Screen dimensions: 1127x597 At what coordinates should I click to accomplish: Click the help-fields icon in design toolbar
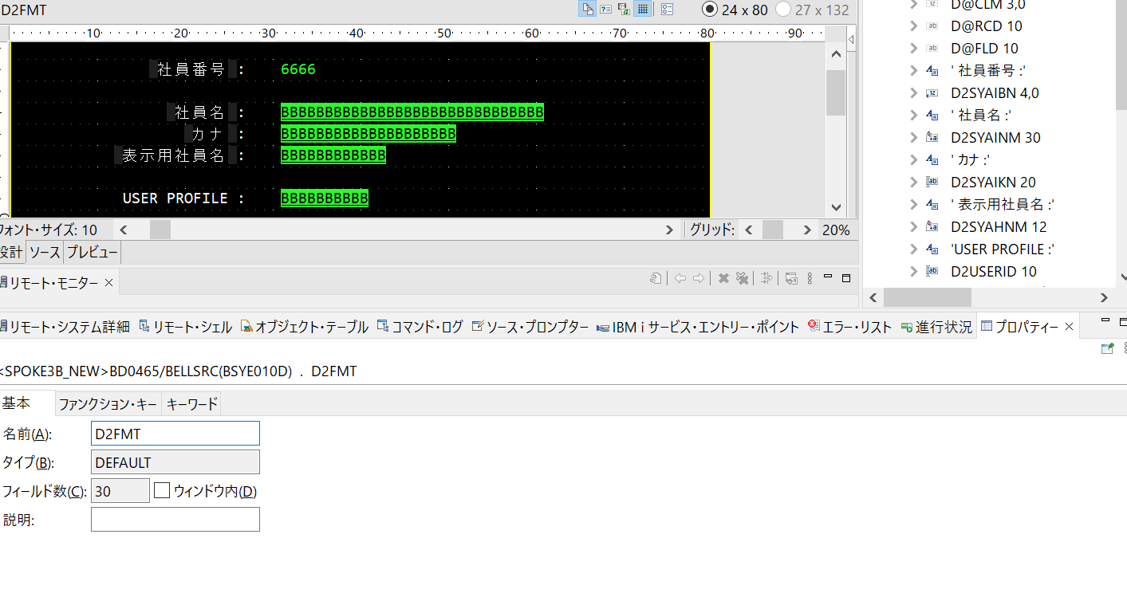pos(605,10)
